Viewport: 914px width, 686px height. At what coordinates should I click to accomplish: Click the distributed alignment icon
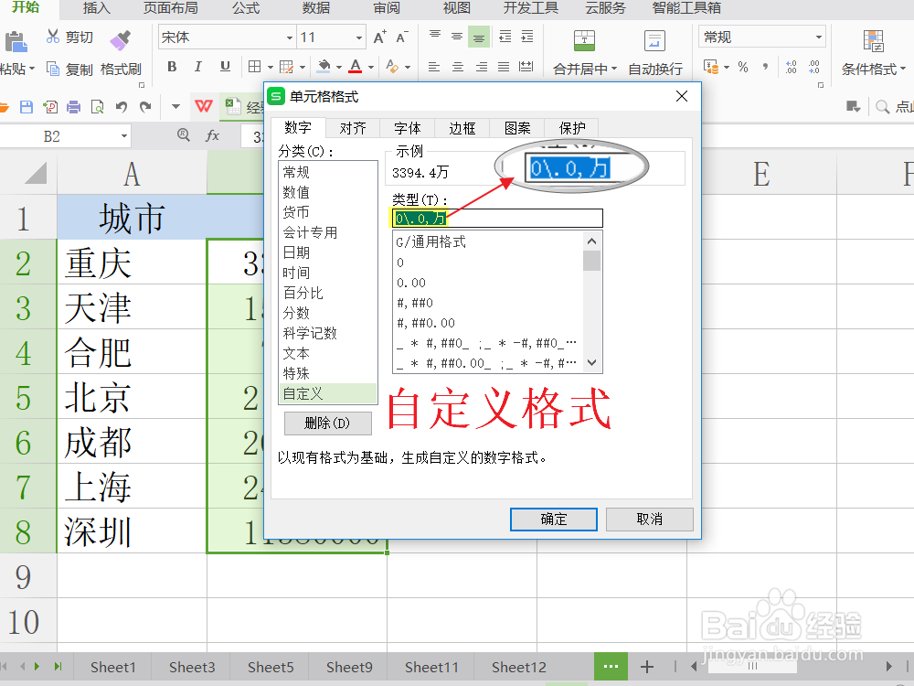pos(526,67)
